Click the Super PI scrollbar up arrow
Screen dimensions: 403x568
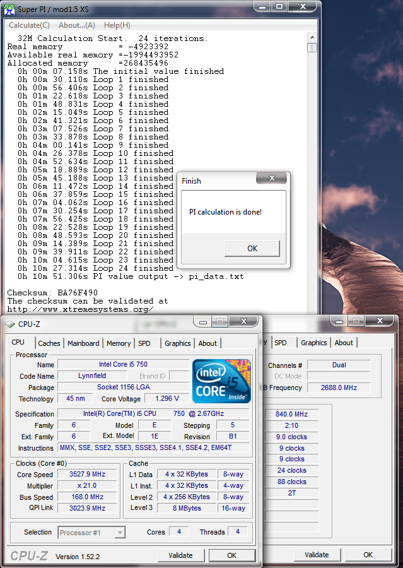(312, 37)
